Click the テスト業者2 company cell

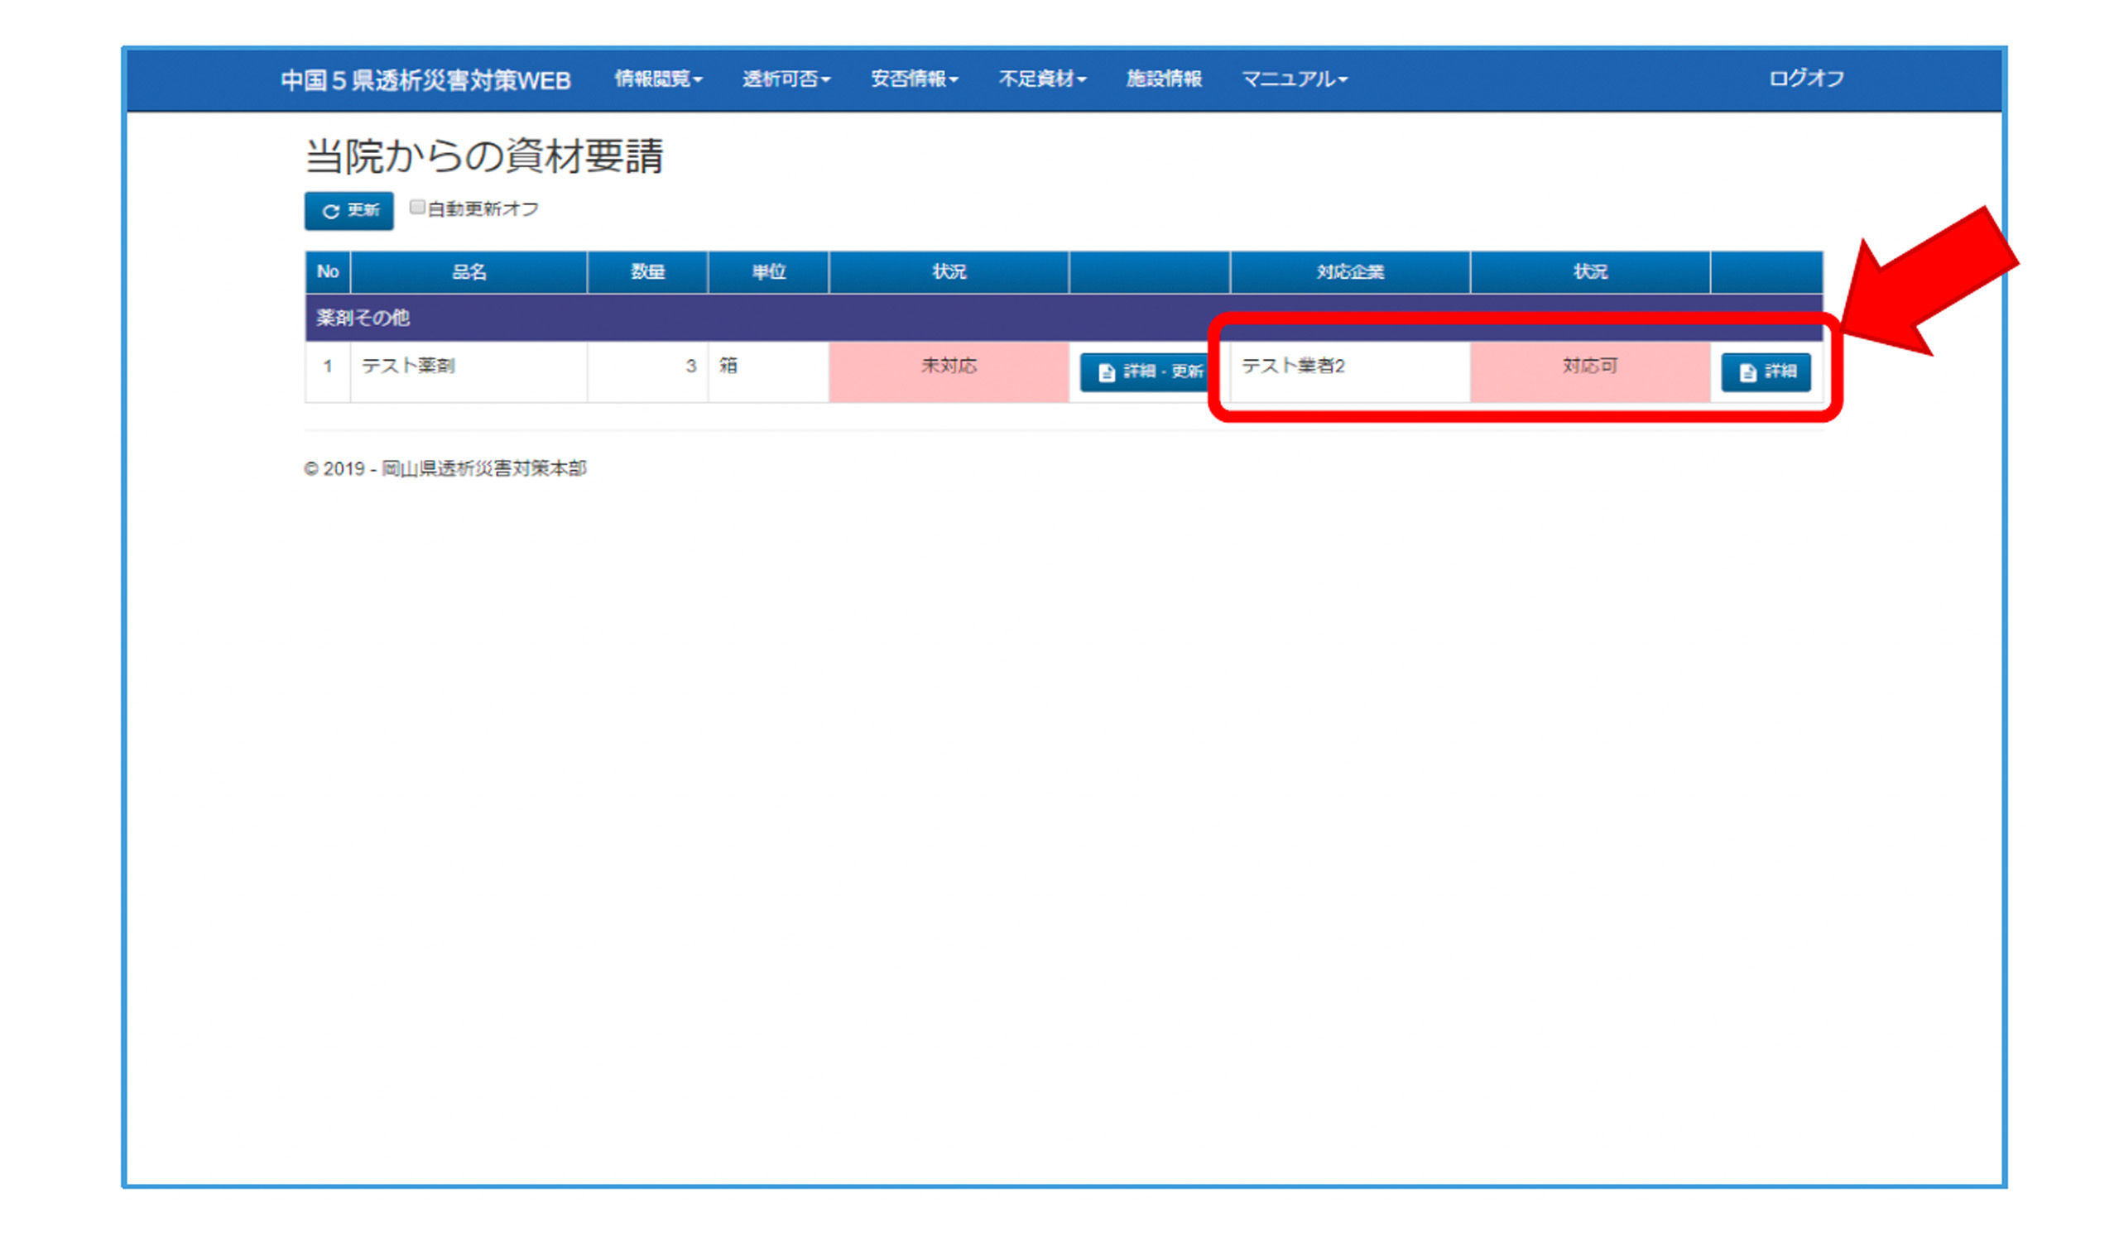pyautogui.click(x=1293, y=367)
